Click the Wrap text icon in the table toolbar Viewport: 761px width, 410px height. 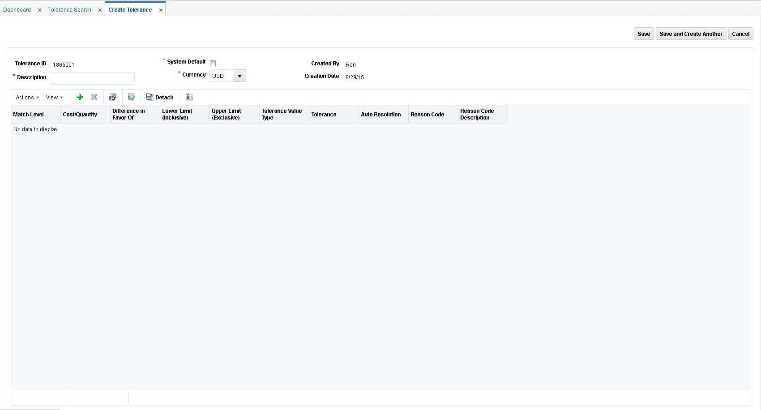point(189,97)
